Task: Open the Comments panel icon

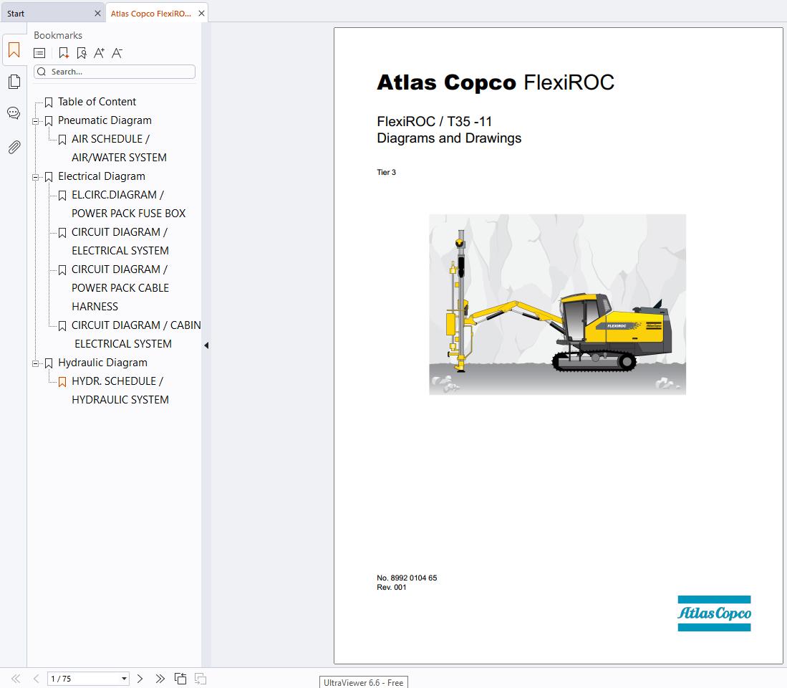Action: (14, 113)
